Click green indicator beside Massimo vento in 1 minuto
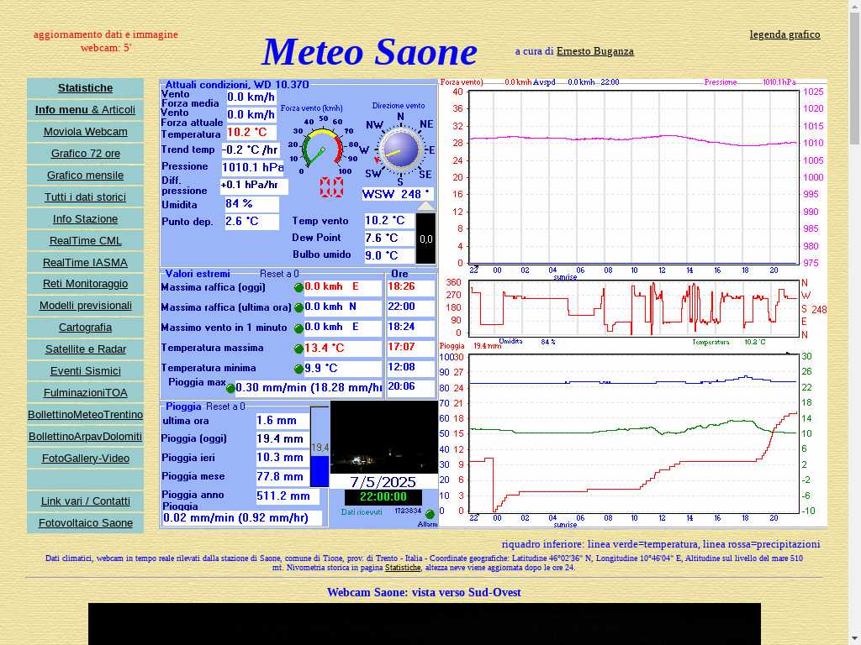Image resolution: width=861 pixels, height=645 pixels. point(298,328)
